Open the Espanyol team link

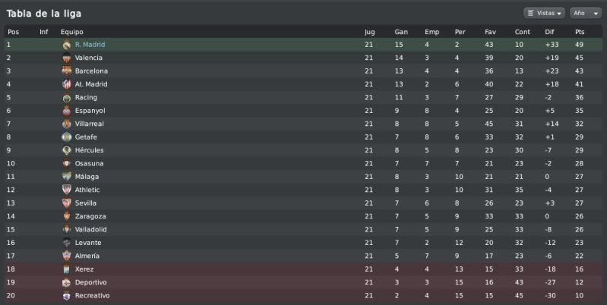[x=90, y=111]
